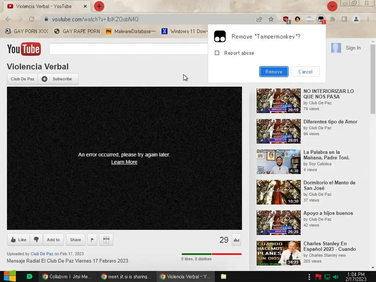Image resolution: width=376 pixels, height=282 pixels.
Task: Show video statistics chart icon
Action: click(236, 240)
